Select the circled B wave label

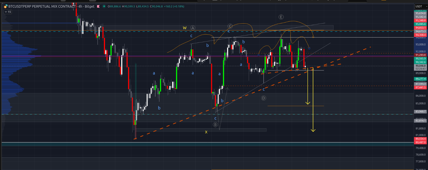coord(215,125)
